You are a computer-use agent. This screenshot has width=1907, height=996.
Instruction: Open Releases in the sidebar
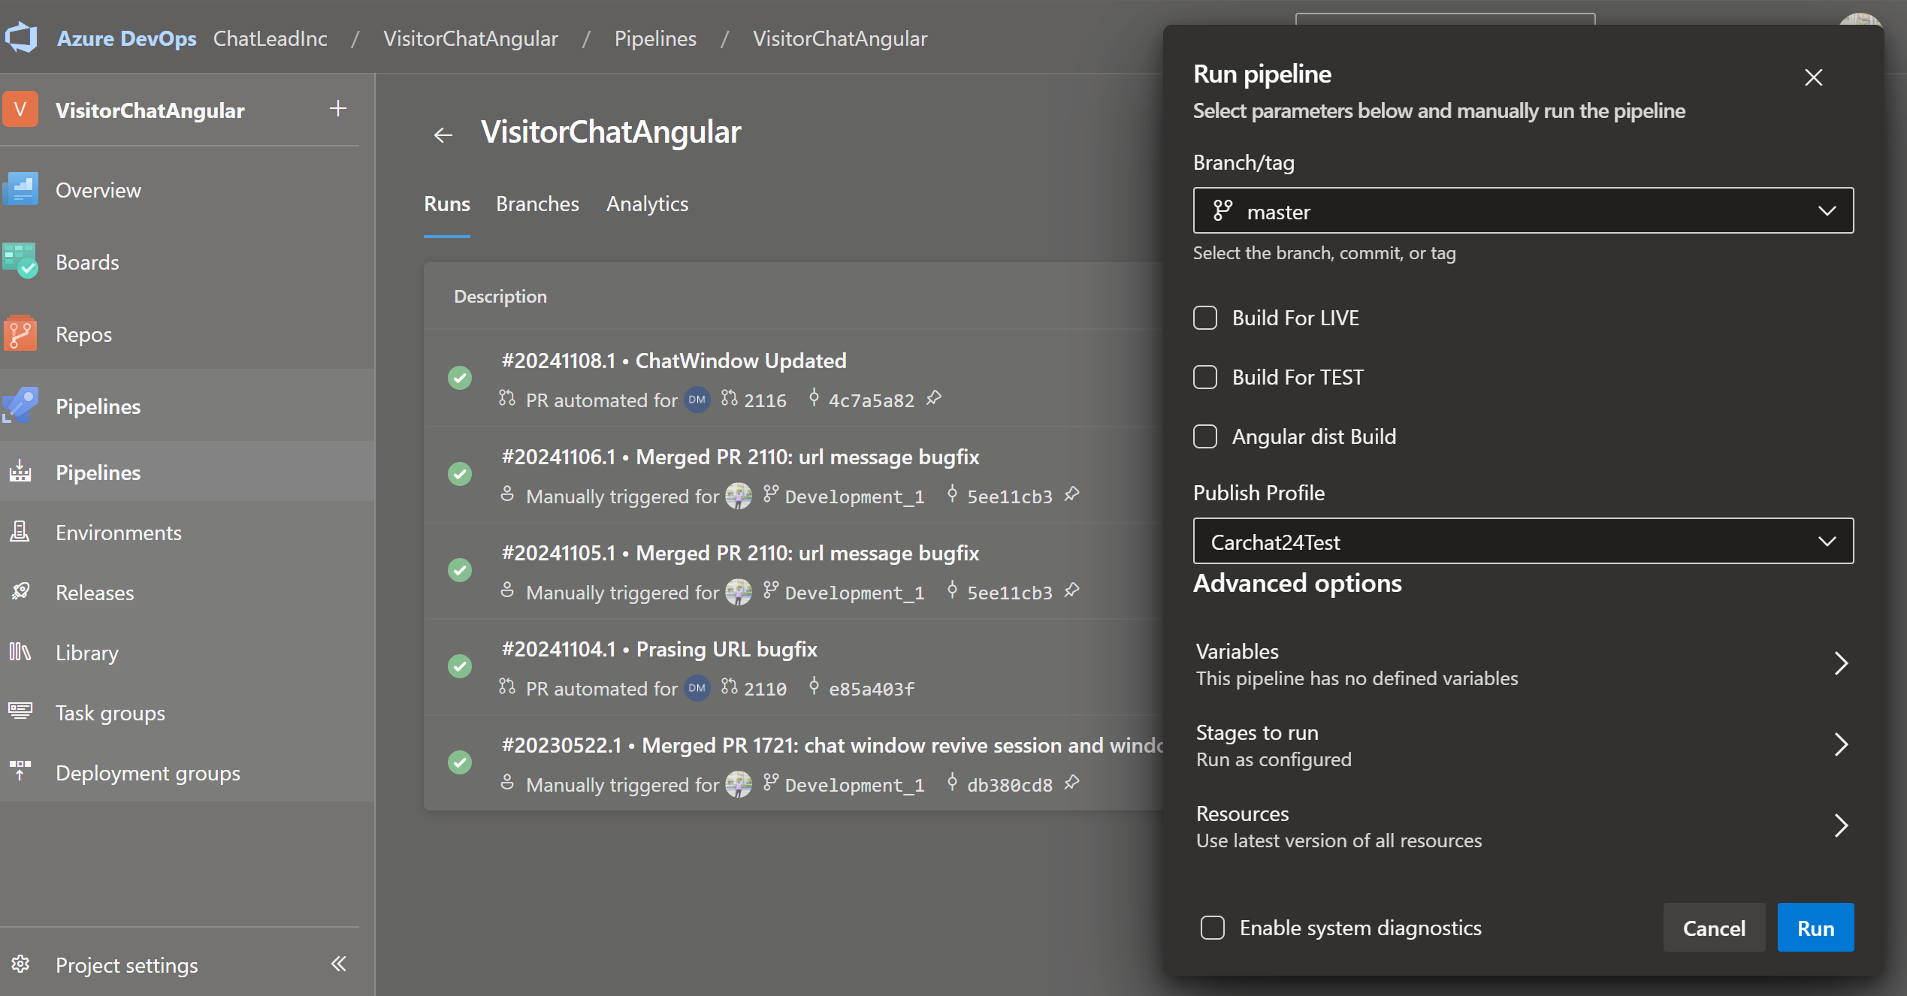[95, 593]
